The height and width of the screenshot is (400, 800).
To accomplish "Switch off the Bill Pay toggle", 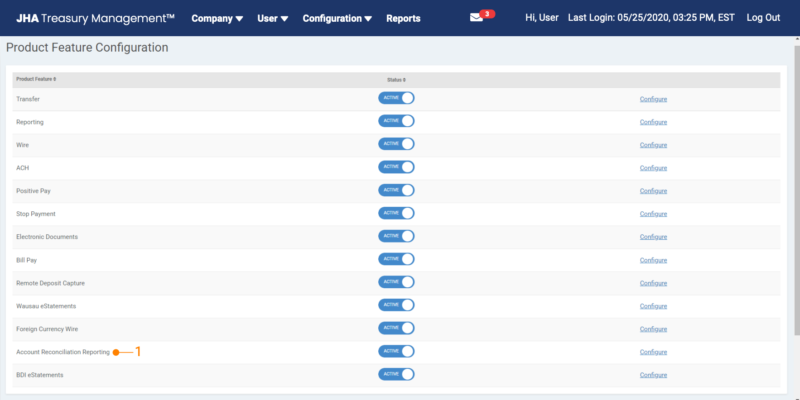I will tap(396, 259).
